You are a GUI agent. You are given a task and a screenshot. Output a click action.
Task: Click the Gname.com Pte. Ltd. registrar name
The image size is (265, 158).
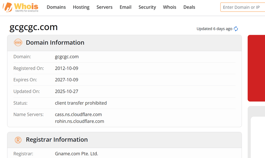(x=77, y=154)
